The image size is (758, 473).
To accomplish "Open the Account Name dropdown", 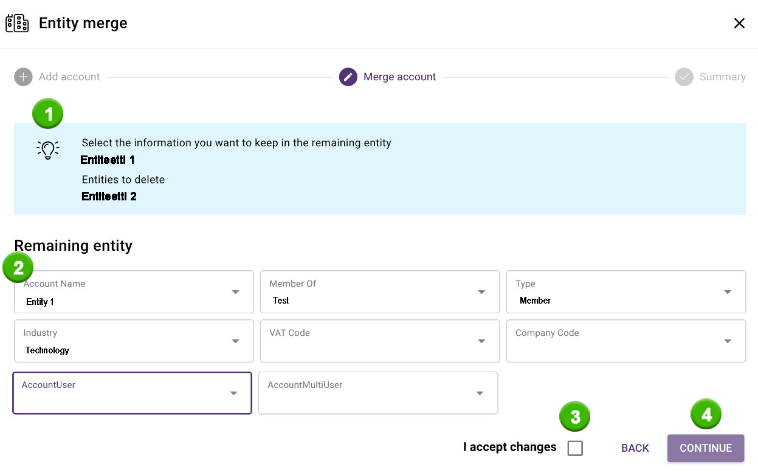I will [x=235, y=292].
